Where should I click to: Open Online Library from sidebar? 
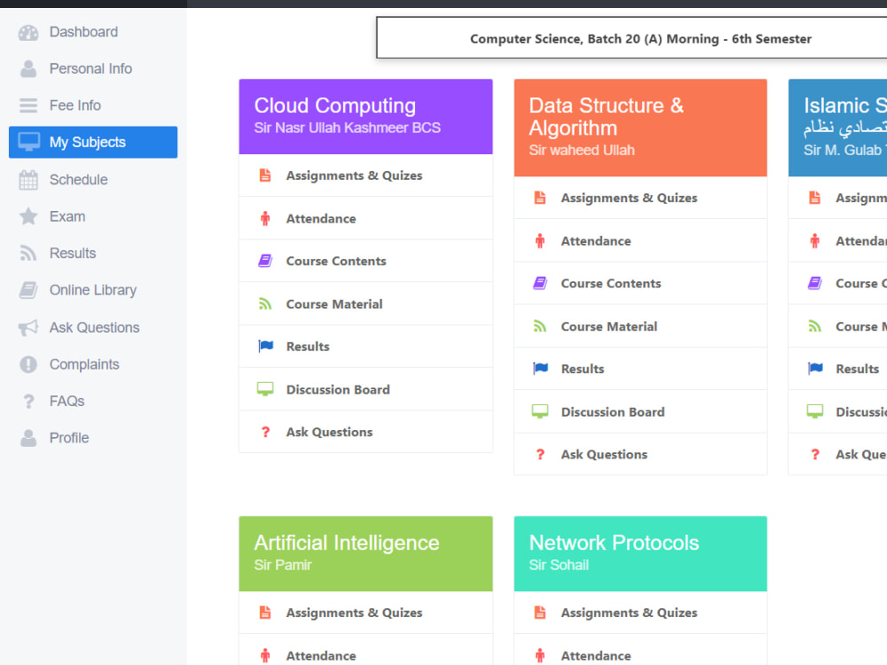pyautogui.click(x=93, y=290)
